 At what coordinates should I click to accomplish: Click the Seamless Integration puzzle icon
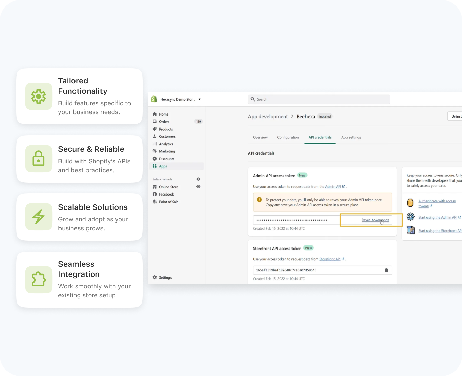tap(39, 280)
